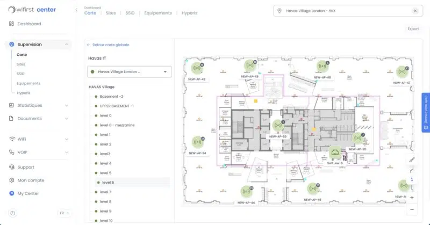Screen dimensions: 430x225
Task: Open the Dashboard grid icon
Action: coord(11,24)
